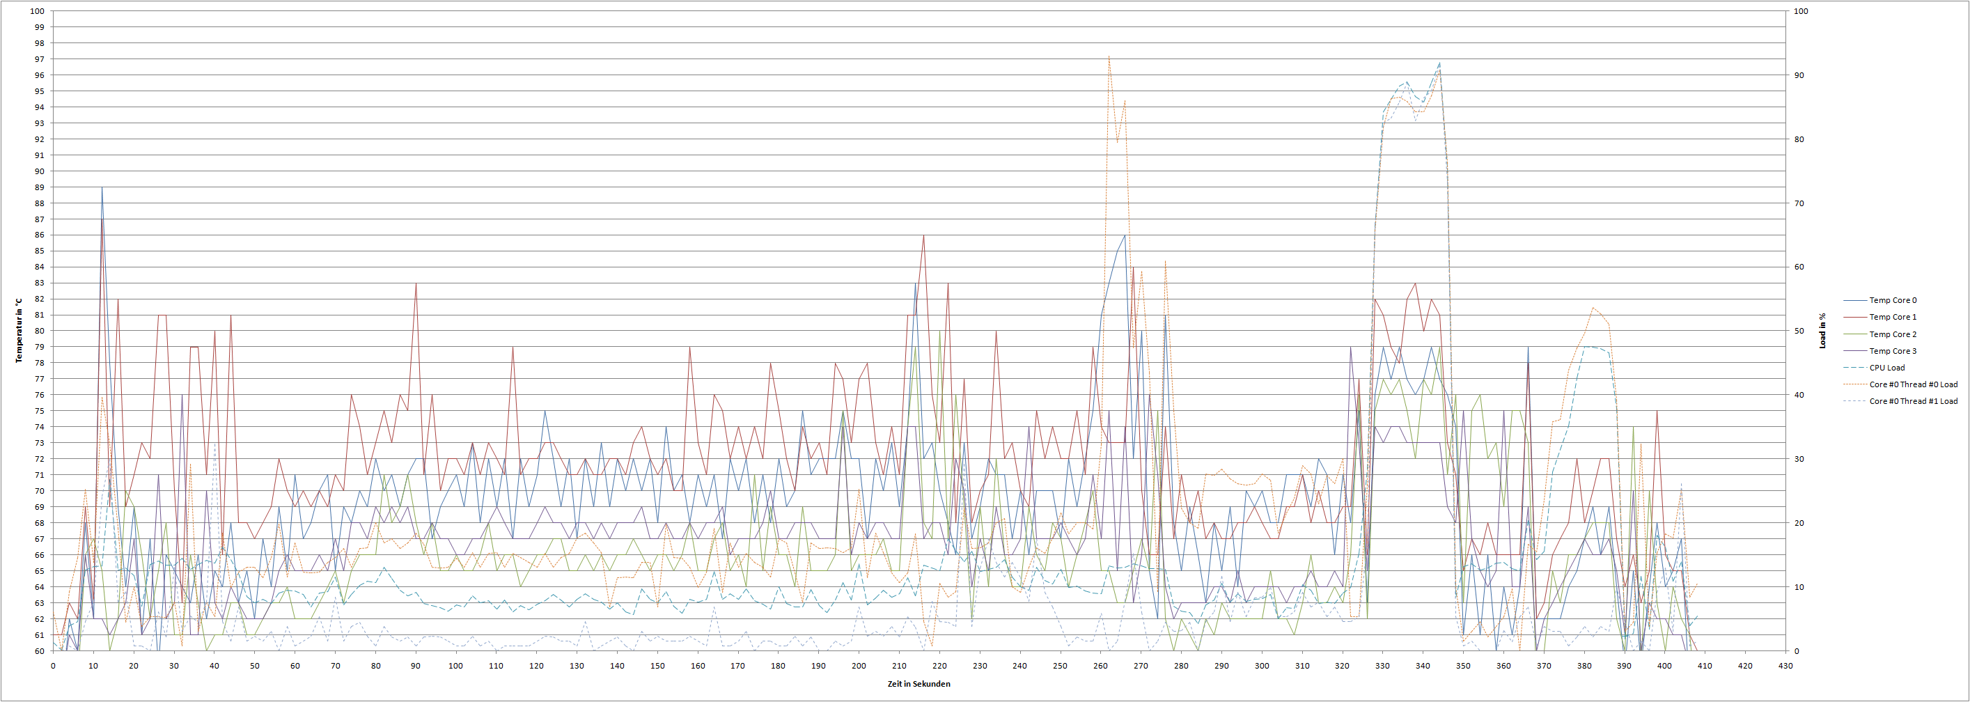1970x702 pixels.
Task: Click the 200 tick on the time axis
Action: pos(859,666)
